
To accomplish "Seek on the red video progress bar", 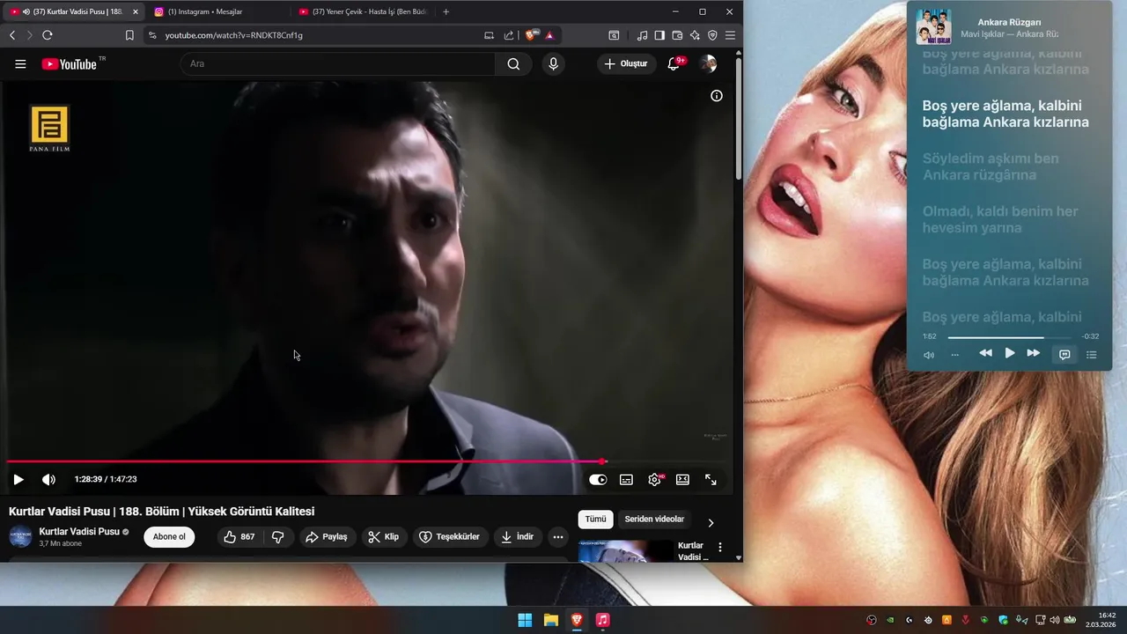I will 366,461.
